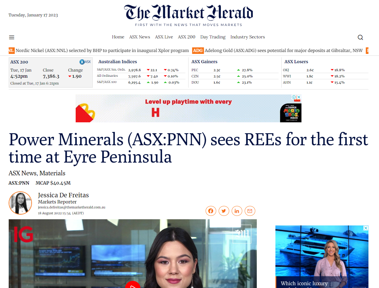The height and width of the screenshot is (288, 379).
Task: Click author name Jessica De Freitas
Action: (x=63, y=195)
